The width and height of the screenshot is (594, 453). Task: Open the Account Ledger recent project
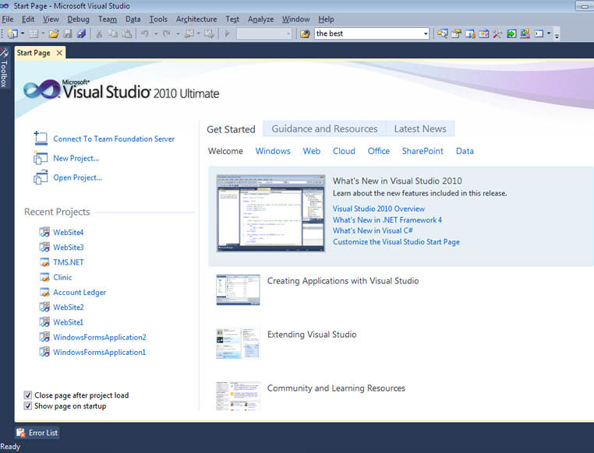(80, 293)
